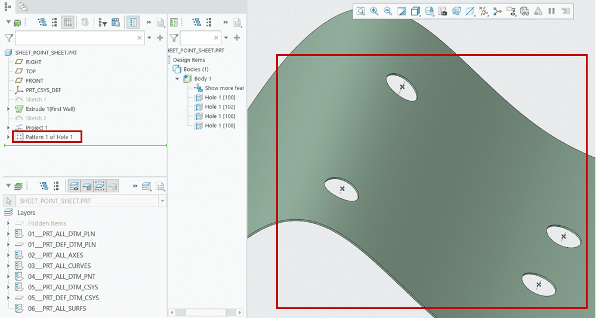
Task: Collapse the Body 1 node
Action: pyautogui.click(x=177, y=79)
